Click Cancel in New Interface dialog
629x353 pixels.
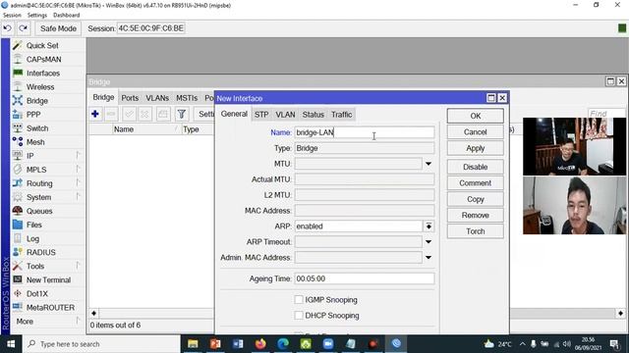tap(476, 132)
